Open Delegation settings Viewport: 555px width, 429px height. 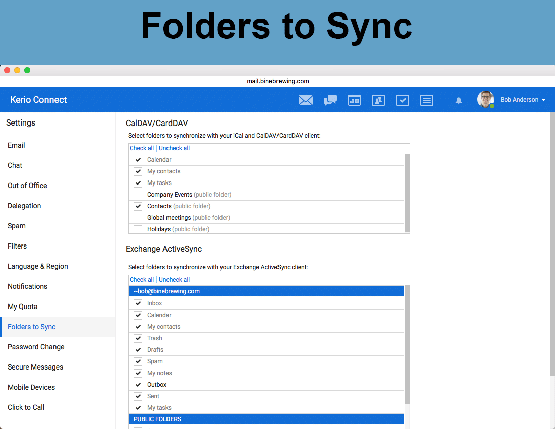tap(24, 206)
